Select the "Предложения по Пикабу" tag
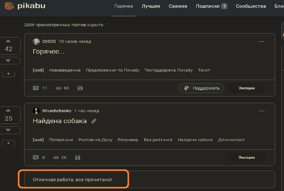Screen dimensions: 284x191 click(x=113, y=70)
